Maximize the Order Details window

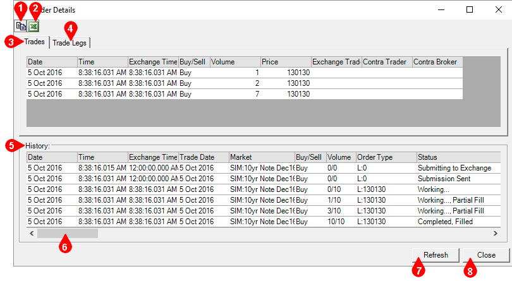point(470,9)
